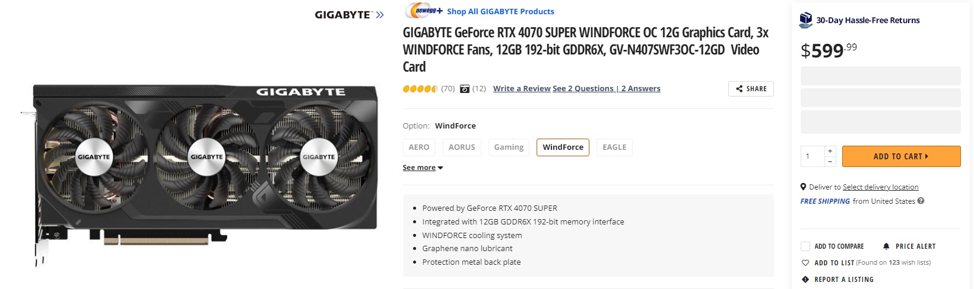Click the customer photos camera icon
The image size is (974, 289).
(x=465, y=89)
